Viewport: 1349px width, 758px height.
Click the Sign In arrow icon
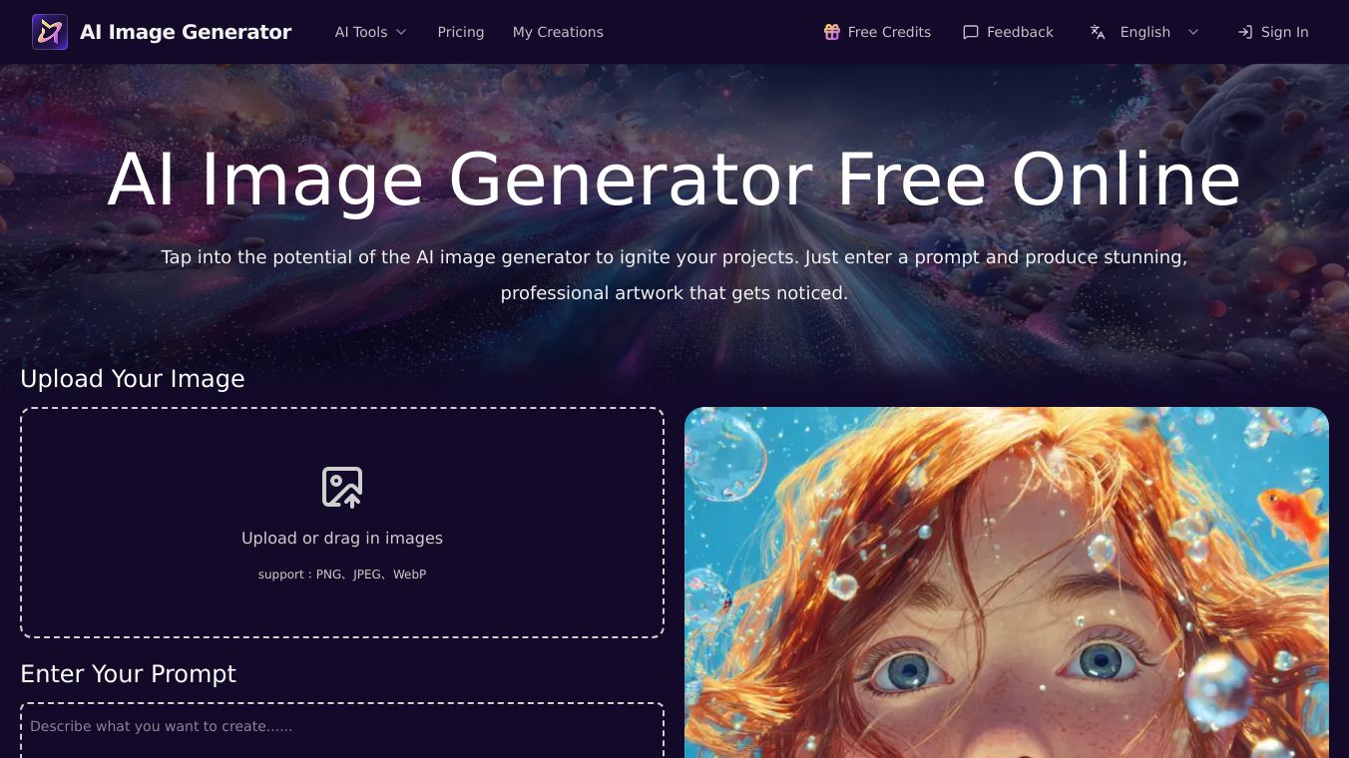coord(1245,32)
